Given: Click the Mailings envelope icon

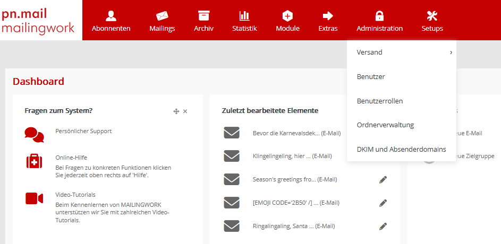Looking at the screenshot, I should [162, 15].
